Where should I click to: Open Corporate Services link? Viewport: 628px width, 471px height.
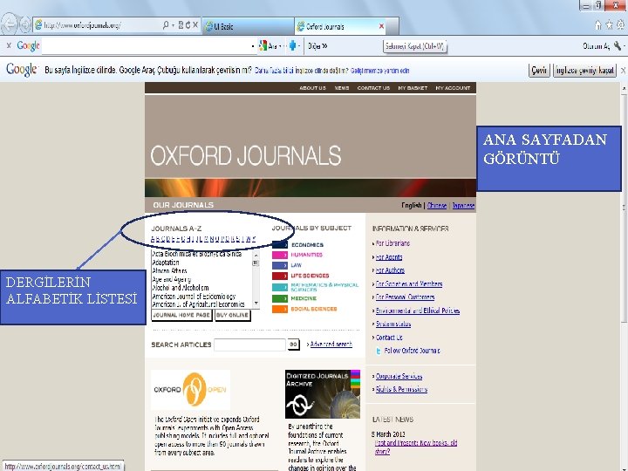(x=399, y=377)
